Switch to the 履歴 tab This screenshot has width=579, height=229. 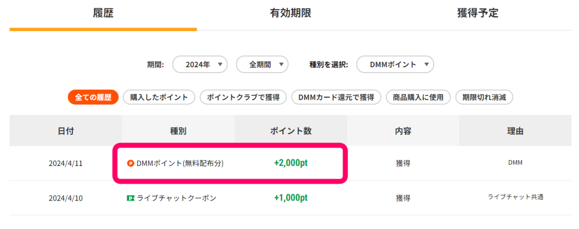click(x=103, y=14)
